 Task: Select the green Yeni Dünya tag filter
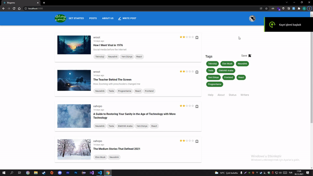(x=213, y=77)
